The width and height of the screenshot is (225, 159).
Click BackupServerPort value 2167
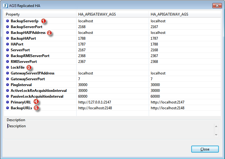154,27
